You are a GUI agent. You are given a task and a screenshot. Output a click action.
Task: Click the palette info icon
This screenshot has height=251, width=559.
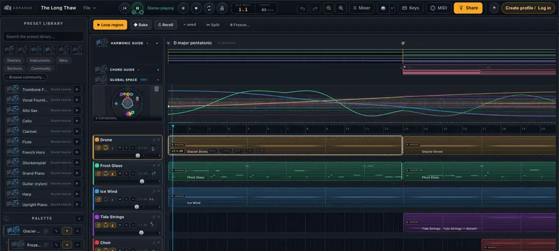click(6, 219)
